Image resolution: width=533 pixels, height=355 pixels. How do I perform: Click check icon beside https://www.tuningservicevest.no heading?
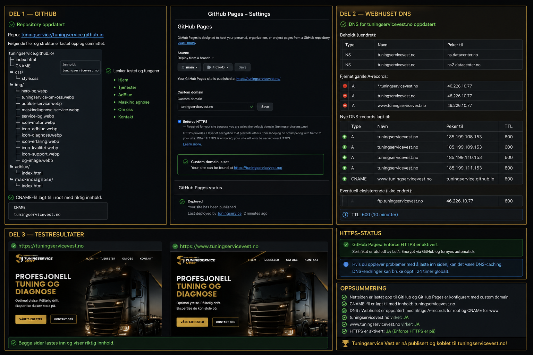click(x=175, y=246)
